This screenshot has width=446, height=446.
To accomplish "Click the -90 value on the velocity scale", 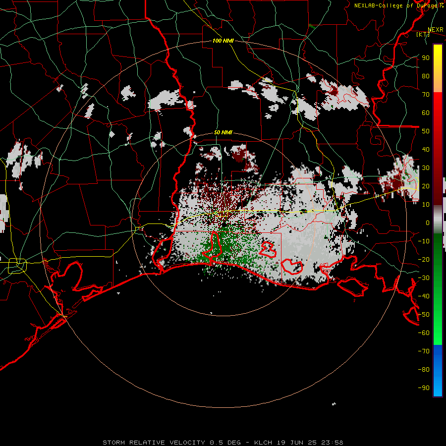I will [424, 388].
